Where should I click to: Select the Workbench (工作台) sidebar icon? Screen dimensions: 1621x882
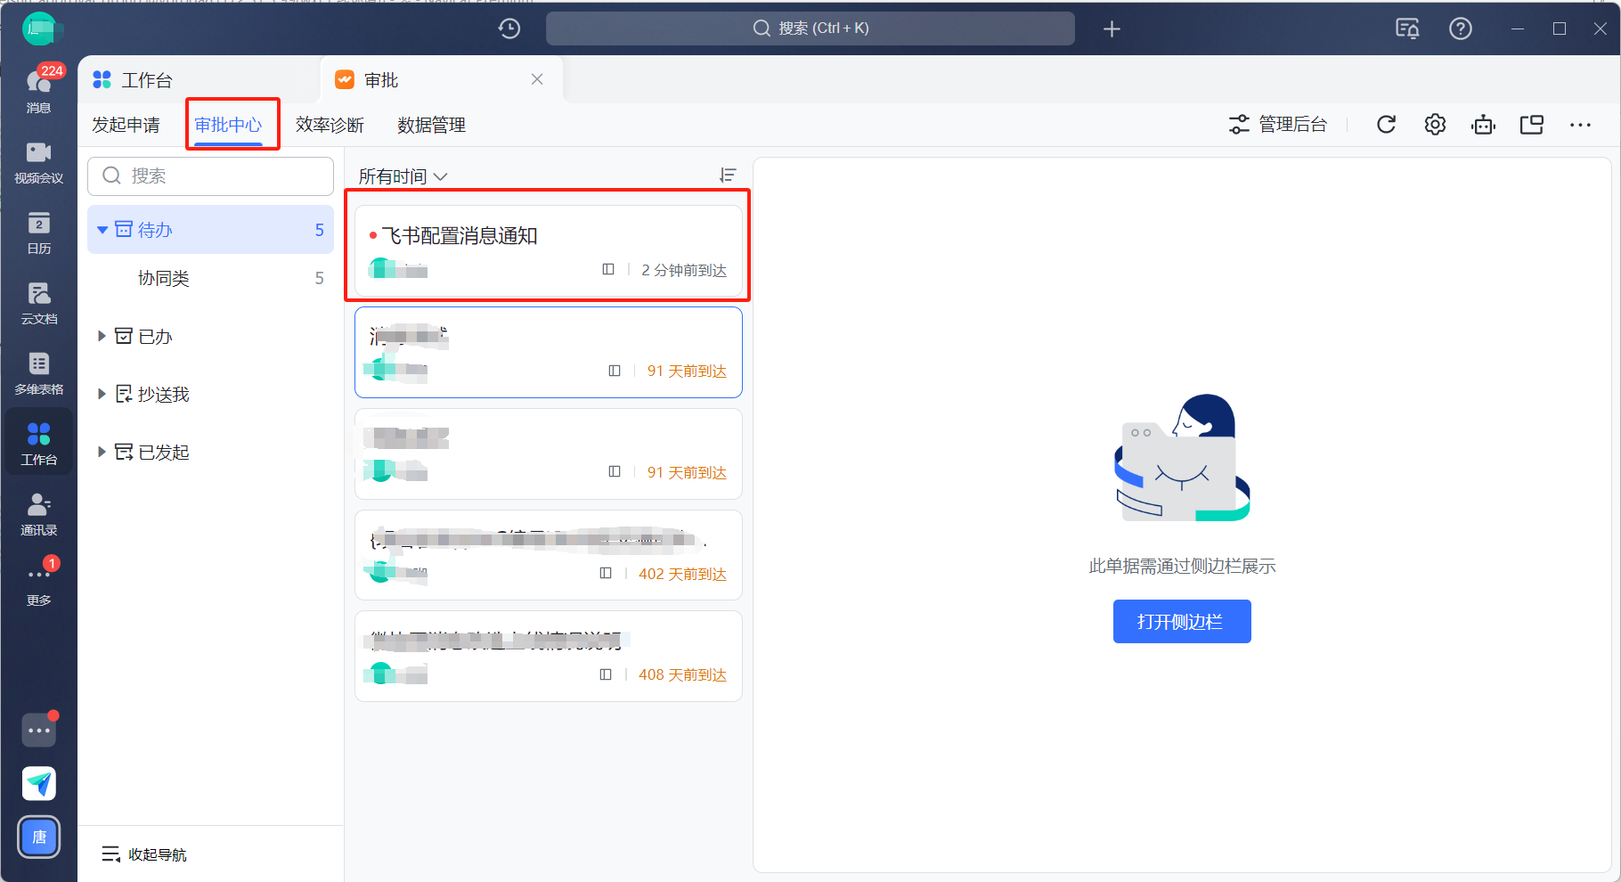coord(38,443)
